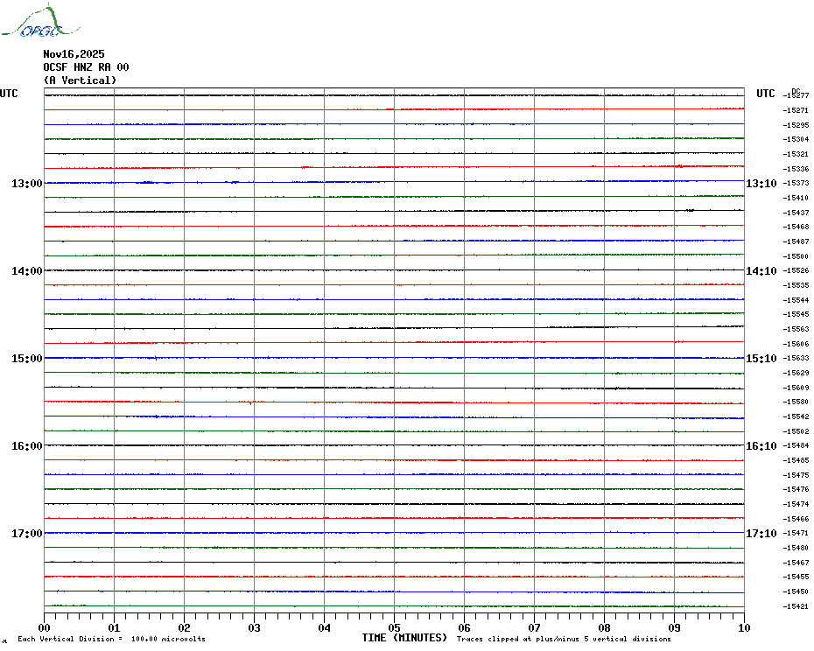Click DC offset value -15277
The width and height of the screenshot is (814, 651).
pos(796,95)
